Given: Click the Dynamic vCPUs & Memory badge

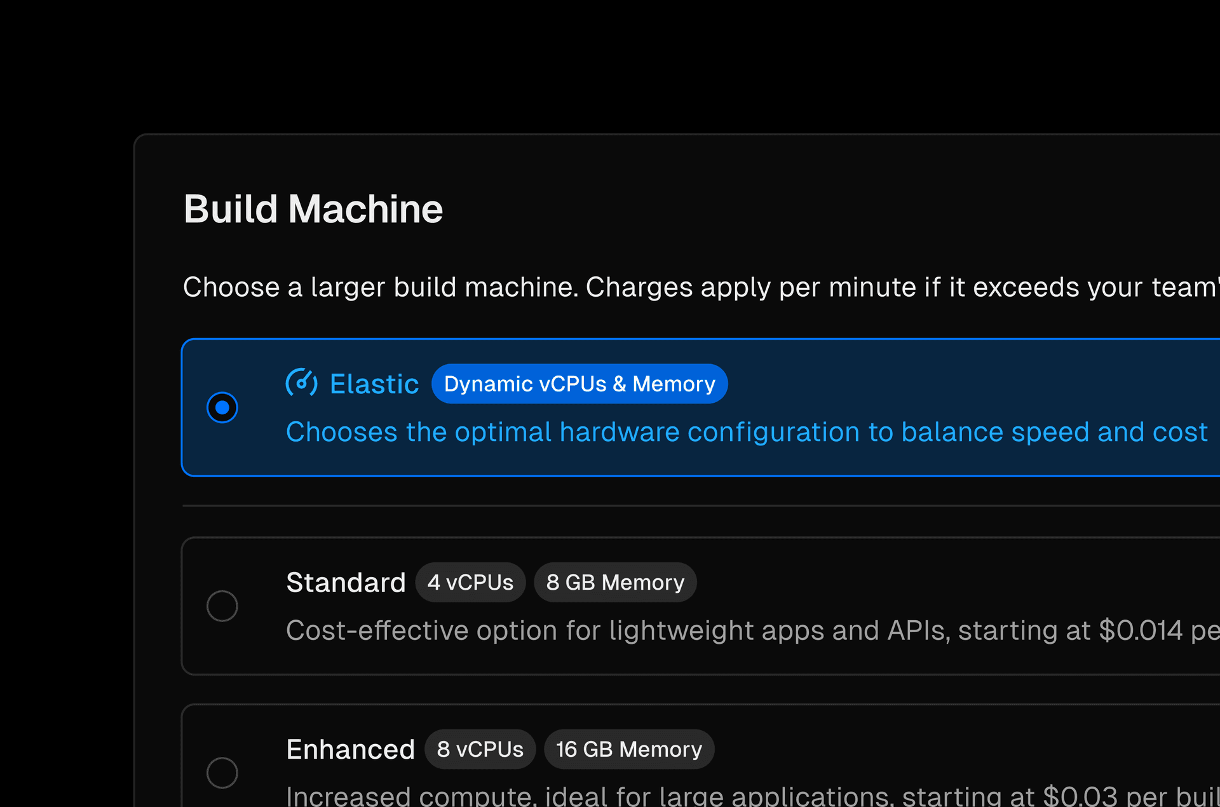Looking at the screenshot, I should (579, 384).
